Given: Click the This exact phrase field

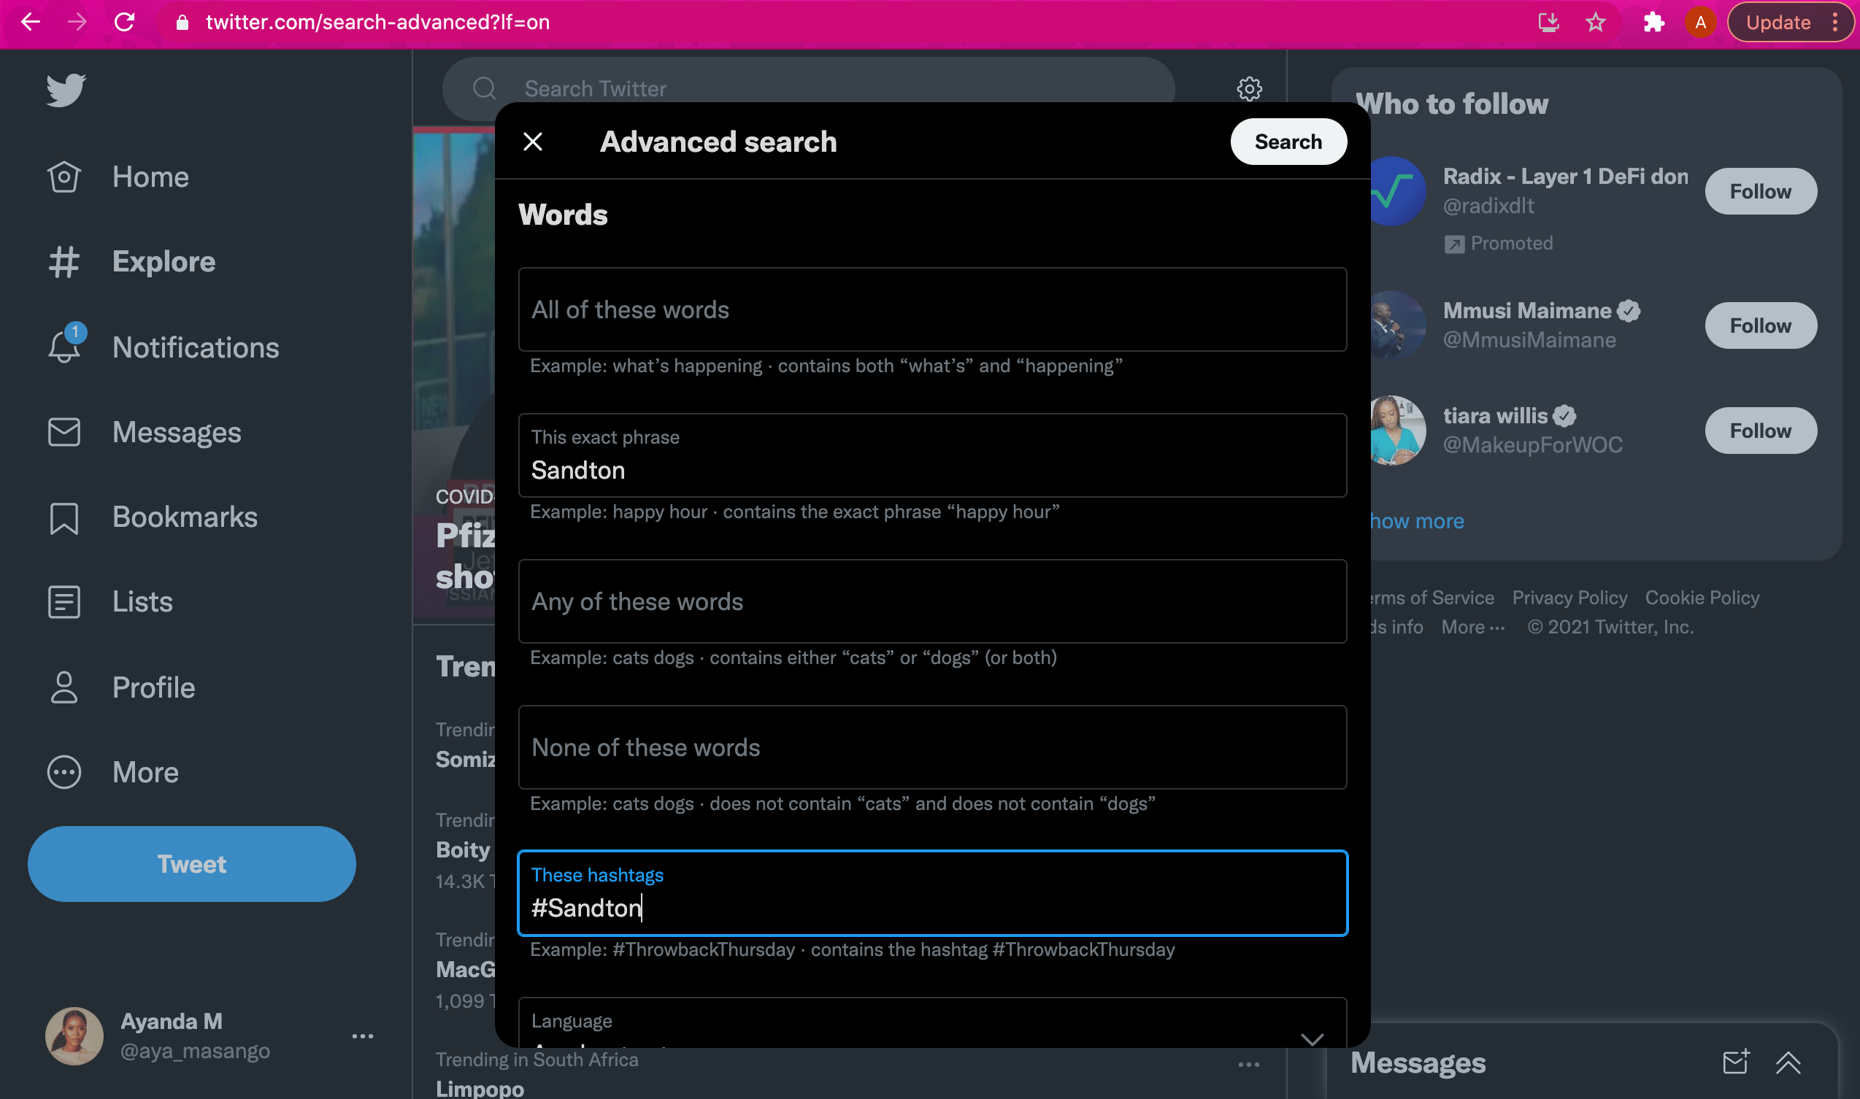Looking at the screenshot, I should [932, 455].
